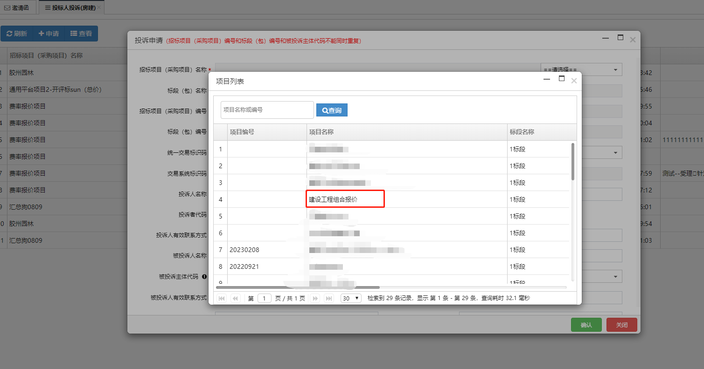The image size is (704, 369).
Task: Click the 项目编号 column header
Action: (x=267, y=132)
